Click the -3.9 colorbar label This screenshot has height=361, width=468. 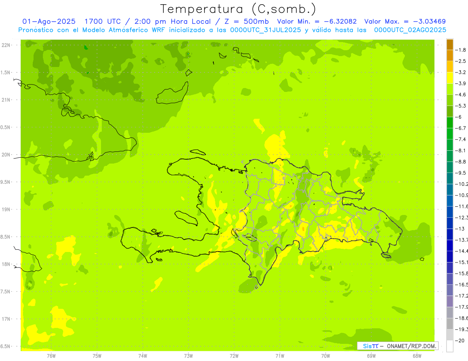461,83
